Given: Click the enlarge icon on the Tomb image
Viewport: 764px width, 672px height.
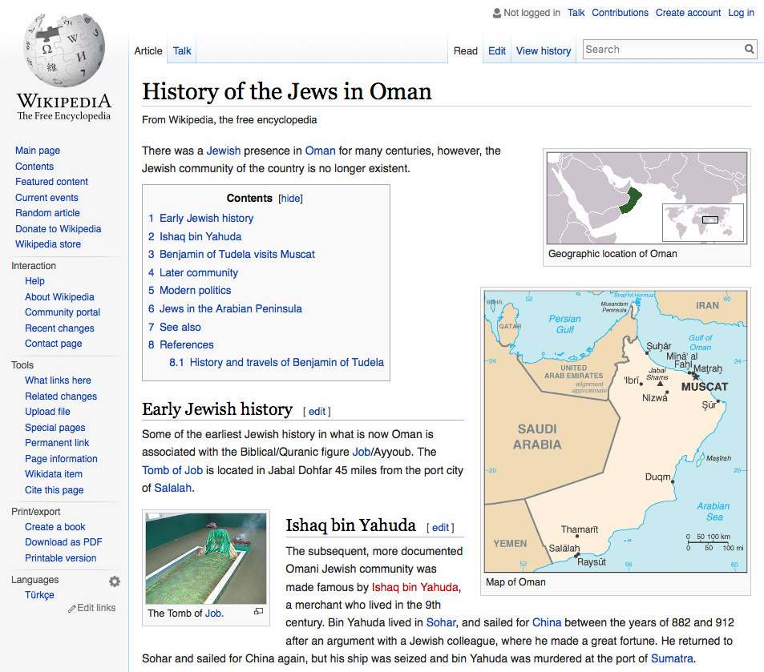Looking at the screenshot, I should pyautogui.click(x=257, y=610).
